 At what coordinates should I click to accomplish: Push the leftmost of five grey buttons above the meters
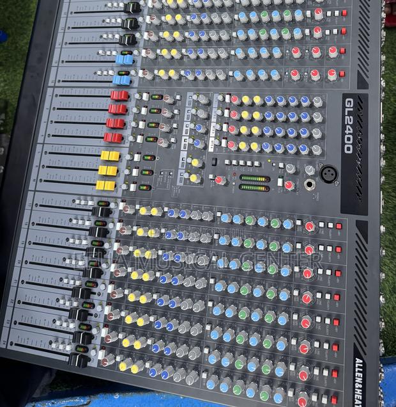click(x=227, y=163)
